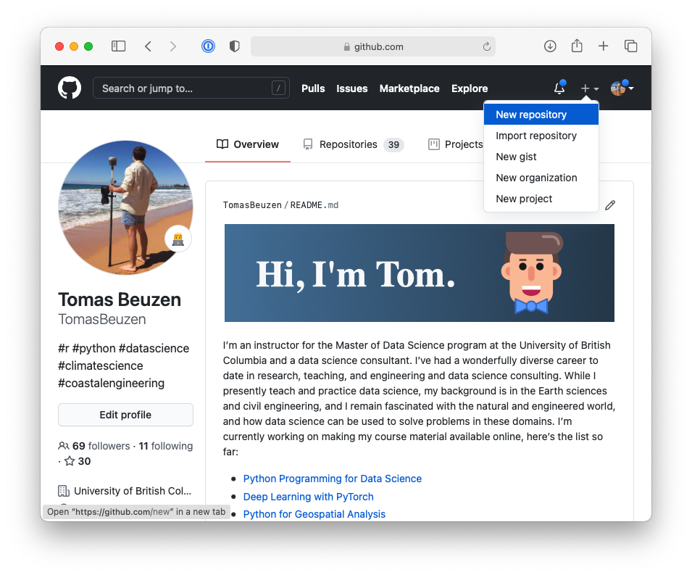Go forward in Safari
This screenshot has height=575, width=692.
click(x=173, y=46)
